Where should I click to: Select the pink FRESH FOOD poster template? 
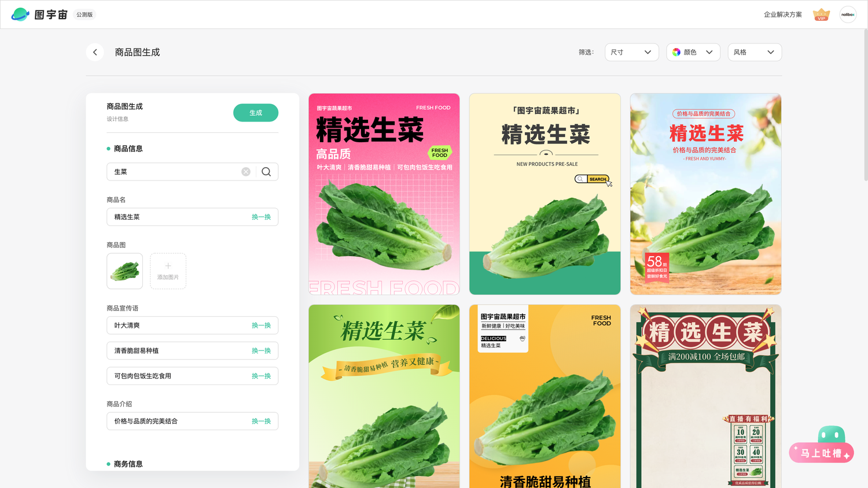pyautogui.click(x=384, y=194)
